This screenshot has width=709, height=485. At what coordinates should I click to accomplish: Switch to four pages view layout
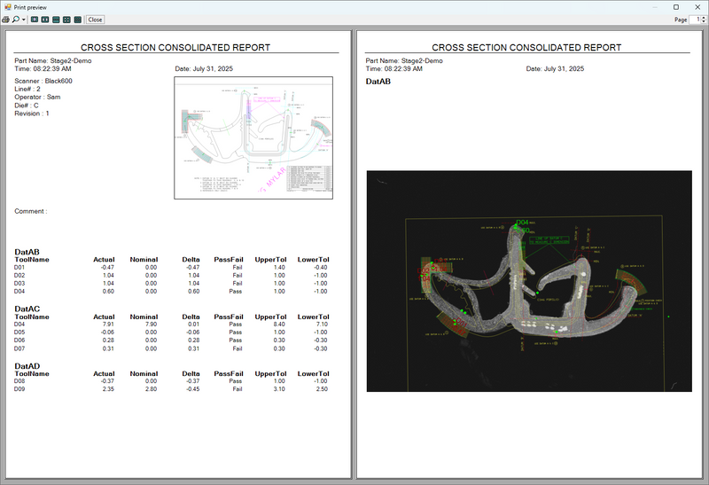click(x=66, y=19)
